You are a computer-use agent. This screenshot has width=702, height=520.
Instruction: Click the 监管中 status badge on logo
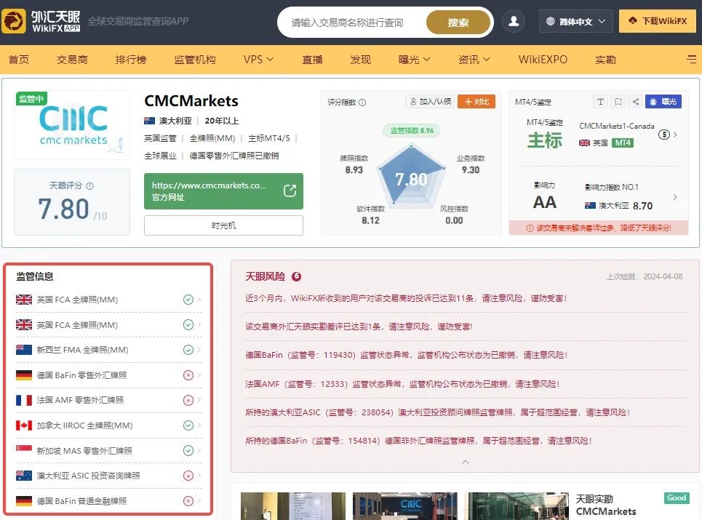pyautogui.click(x=31, y=98)
